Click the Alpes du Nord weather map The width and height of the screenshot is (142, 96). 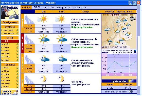[x=119, y=31]
